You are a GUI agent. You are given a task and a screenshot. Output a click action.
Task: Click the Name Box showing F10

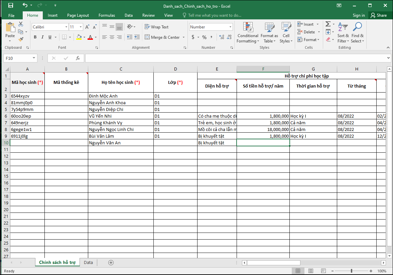coord(18,58)
